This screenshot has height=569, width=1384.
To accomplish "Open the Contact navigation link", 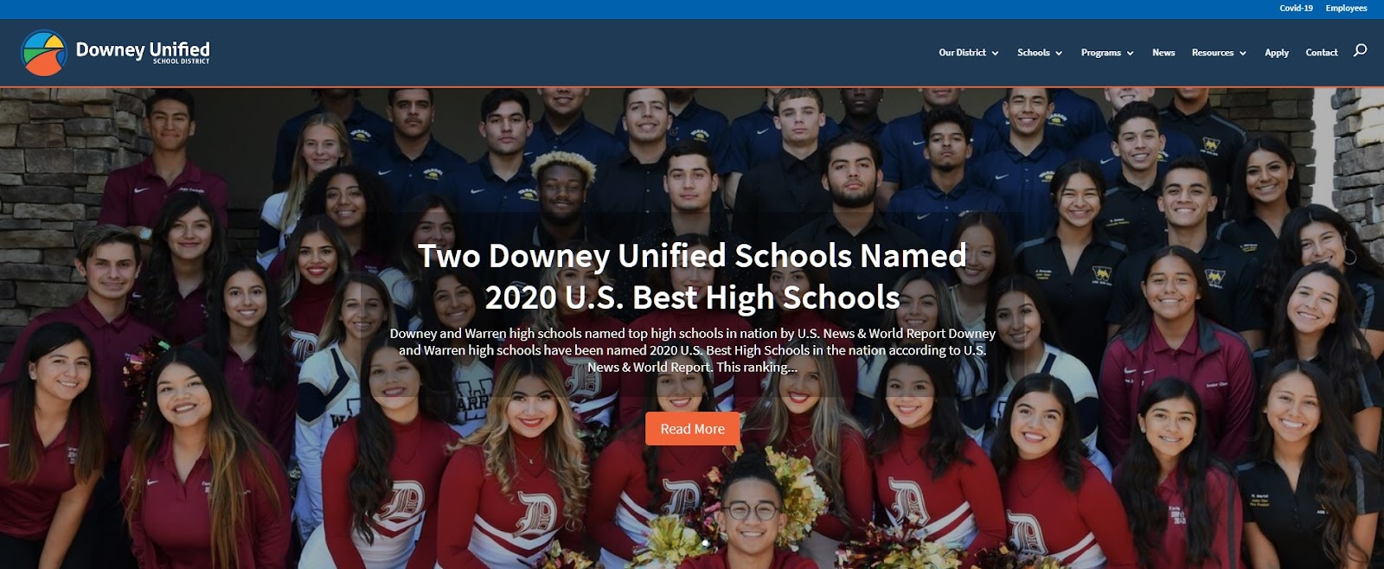I will (x=1322, y=53).
